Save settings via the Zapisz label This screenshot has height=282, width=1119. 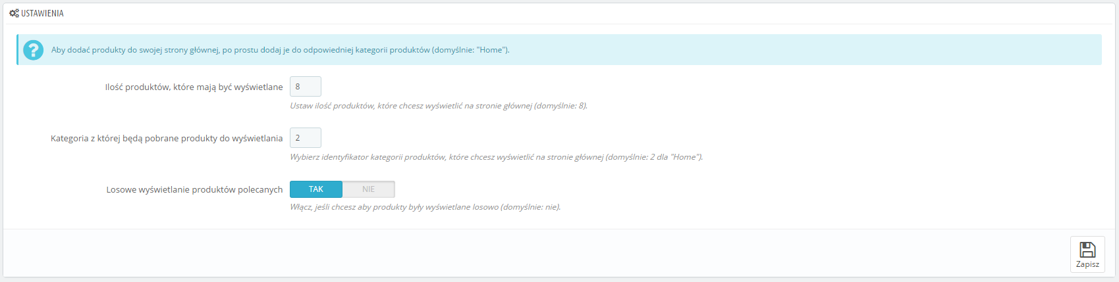pyautogui.click(x=1087, y=264)
